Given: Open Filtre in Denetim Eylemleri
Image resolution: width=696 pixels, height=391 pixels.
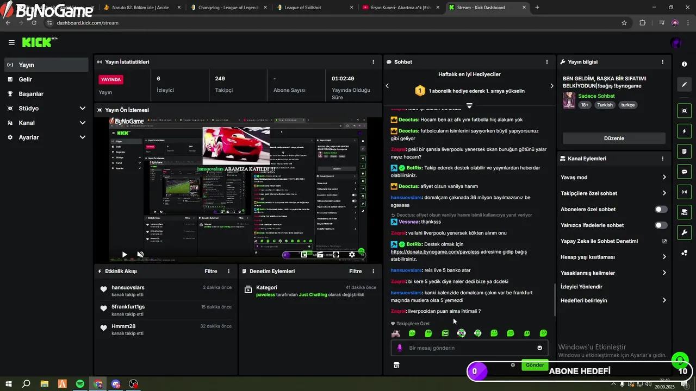Looking at the screenshot, I should 355,271.
